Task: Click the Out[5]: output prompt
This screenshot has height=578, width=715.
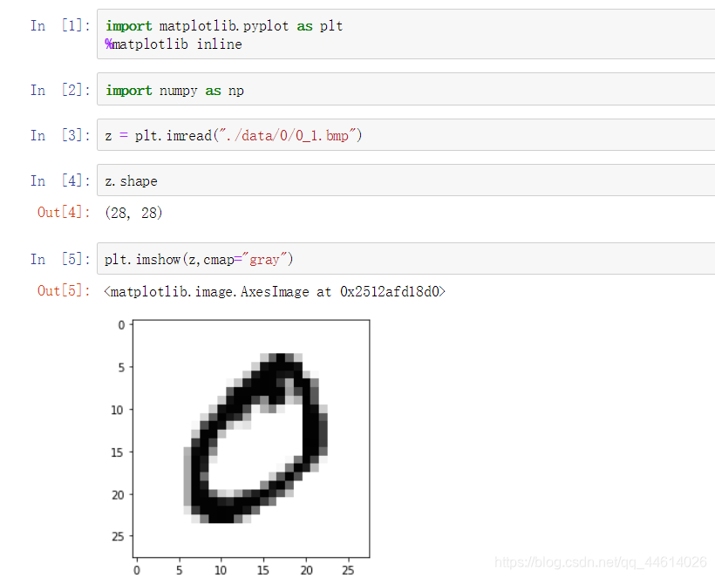Action: click(x=64, y=291)
